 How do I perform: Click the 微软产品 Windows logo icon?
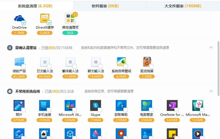(x=19, y=62)
